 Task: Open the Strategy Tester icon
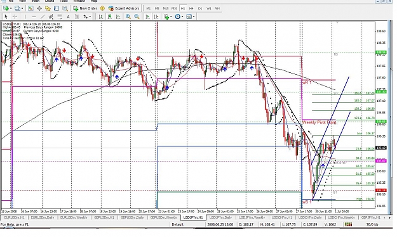pyautogui.click(x=65, y=8)
